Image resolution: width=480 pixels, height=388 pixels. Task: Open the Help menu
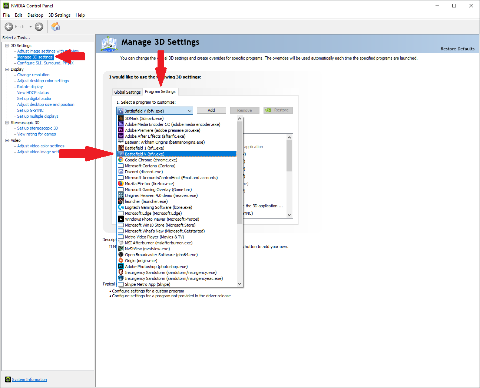click(x=80, y=15)
